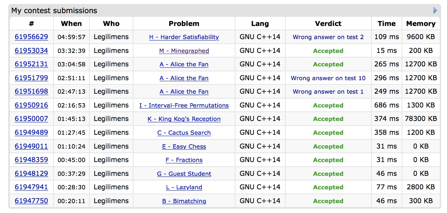Click the blue arrow beside My contest submissions
The image size is (447, 213).
[x=435, y=11]
